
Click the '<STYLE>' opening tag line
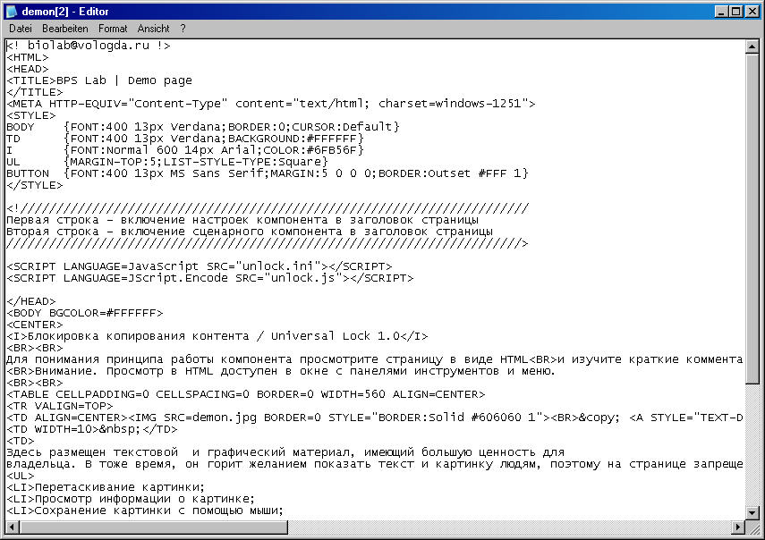tap(30, 115)
